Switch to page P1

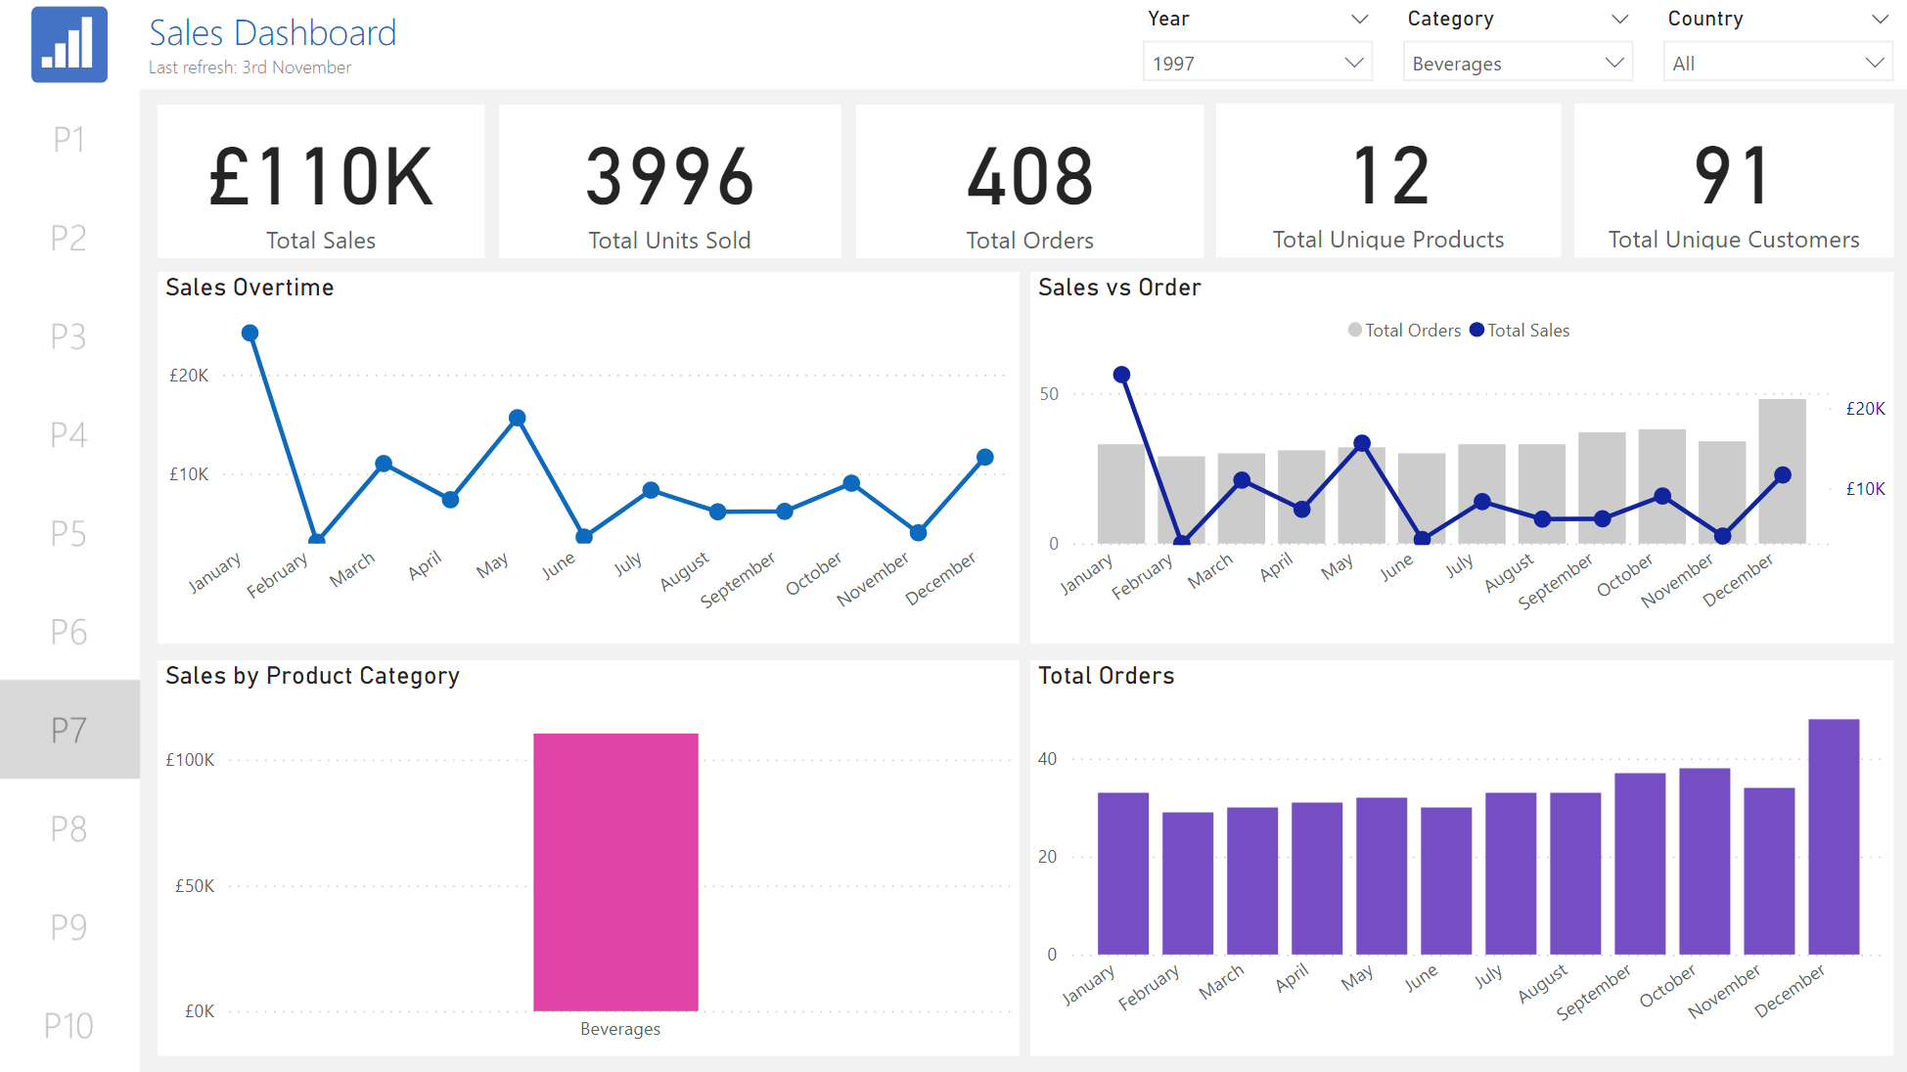pyautogui.click(x=68, y=140)
